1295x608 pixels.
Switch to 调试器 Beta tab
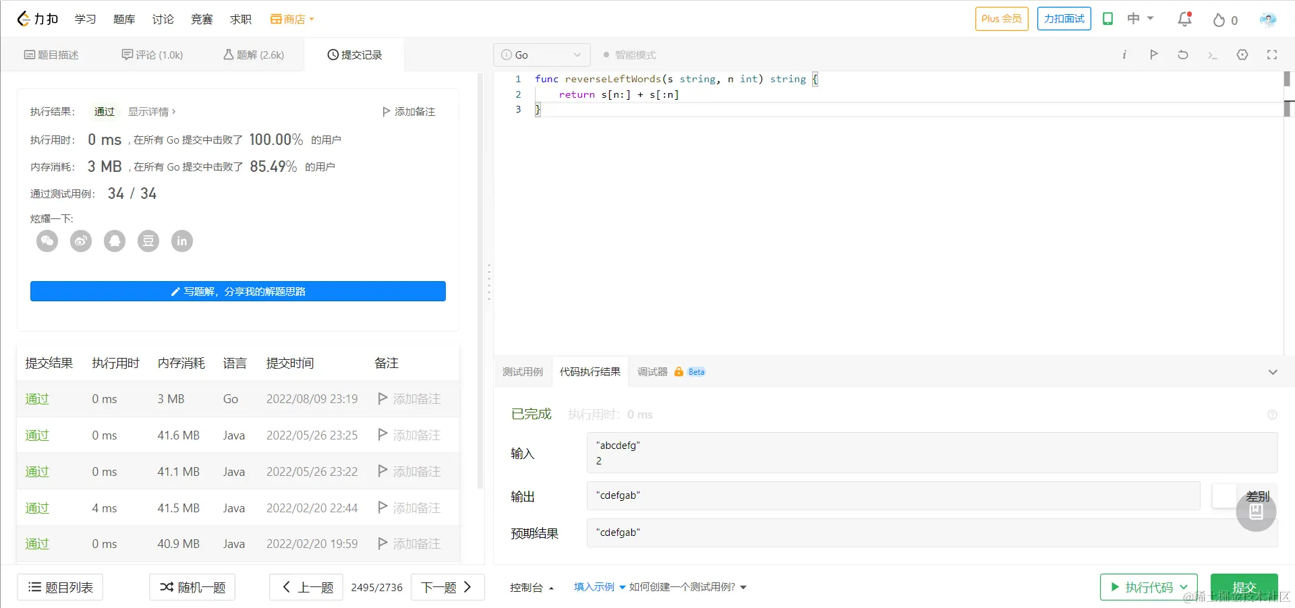click(x=671, y=372)
